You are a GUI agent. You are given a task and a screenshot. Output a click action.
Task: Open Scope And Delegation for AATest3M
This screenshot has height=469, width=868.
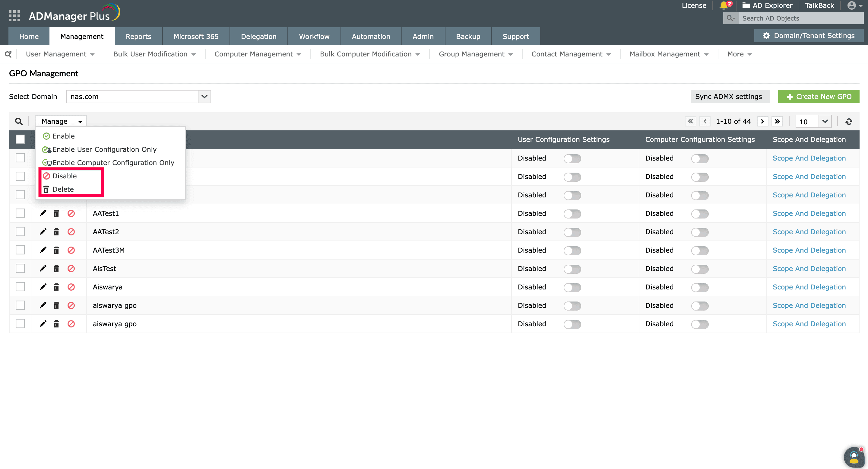coord(809,250)
